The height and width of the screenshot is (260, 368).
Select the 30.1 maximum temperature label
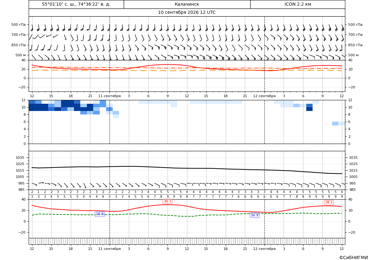coord(167,202)
